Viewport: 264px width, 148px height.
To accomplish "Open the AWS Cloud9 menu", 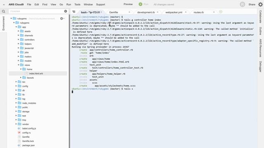I will [16, 5].
